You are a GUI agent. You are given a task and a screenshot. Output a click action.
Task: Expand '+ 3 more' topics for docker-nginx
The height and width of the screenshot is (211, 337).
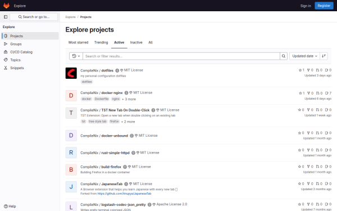pos(129,99)
